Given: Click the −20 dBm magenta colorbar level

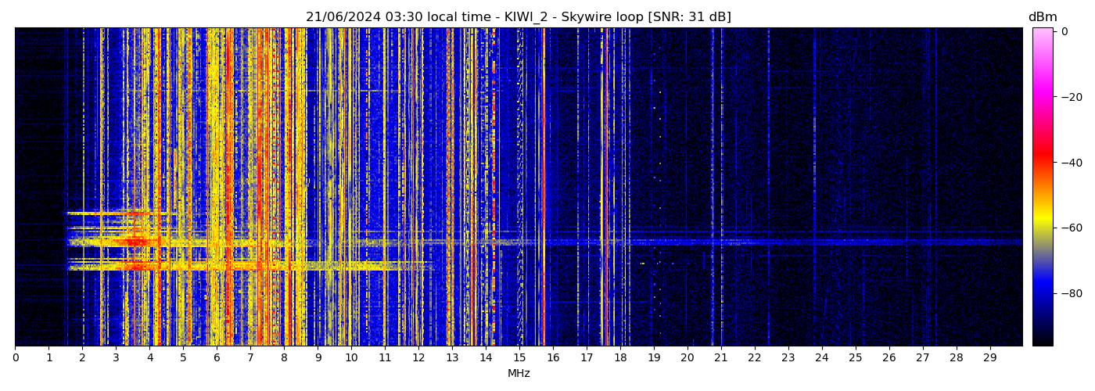Looking at the screenshot, I should [x=1043, y=97].
